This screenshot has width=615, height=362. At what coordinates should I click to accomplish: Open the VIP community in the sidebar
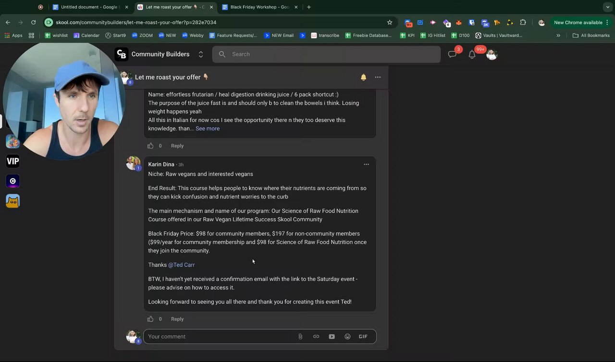(13, 161)
